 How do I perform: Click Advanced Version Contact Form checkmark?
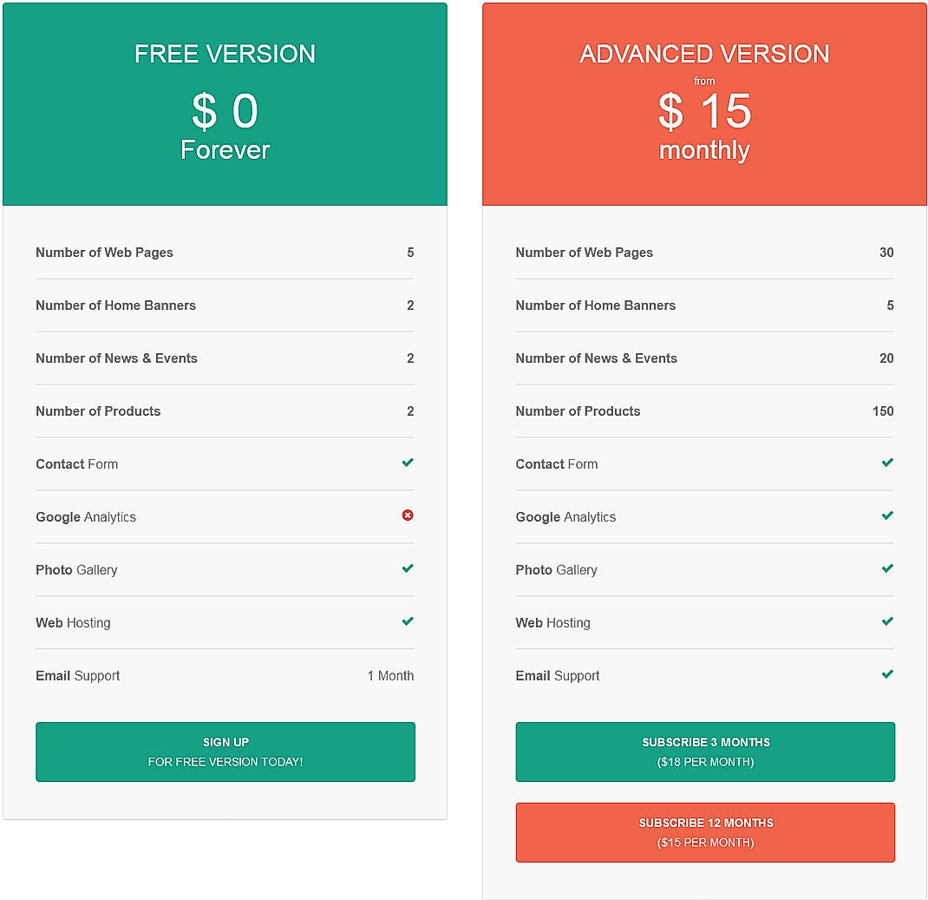[887, 463]
